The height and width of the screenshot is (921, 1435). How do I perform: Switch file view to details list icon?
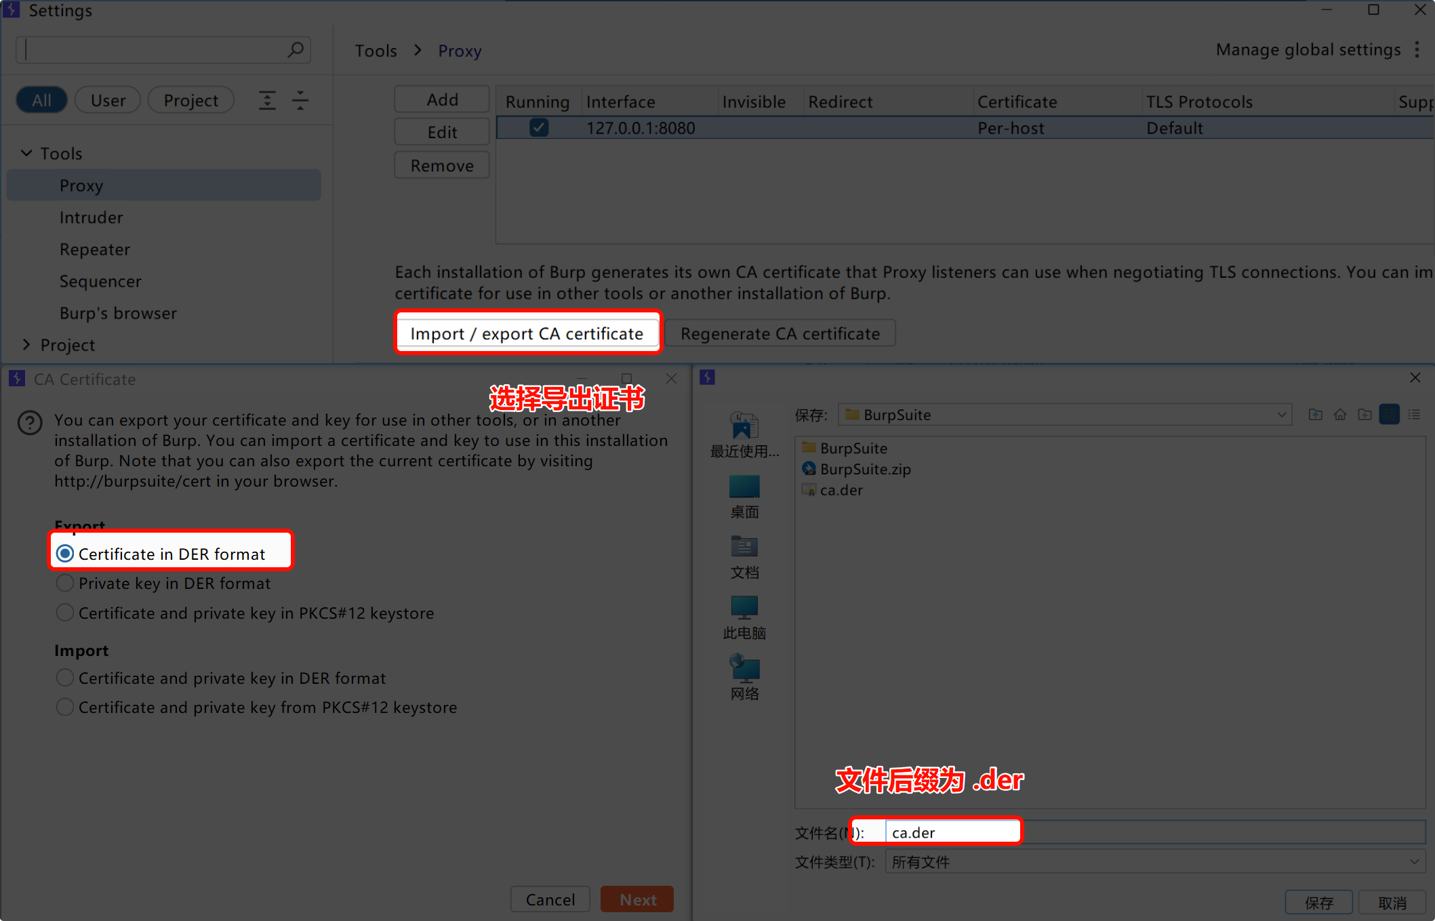click(x=1414, y=415)
